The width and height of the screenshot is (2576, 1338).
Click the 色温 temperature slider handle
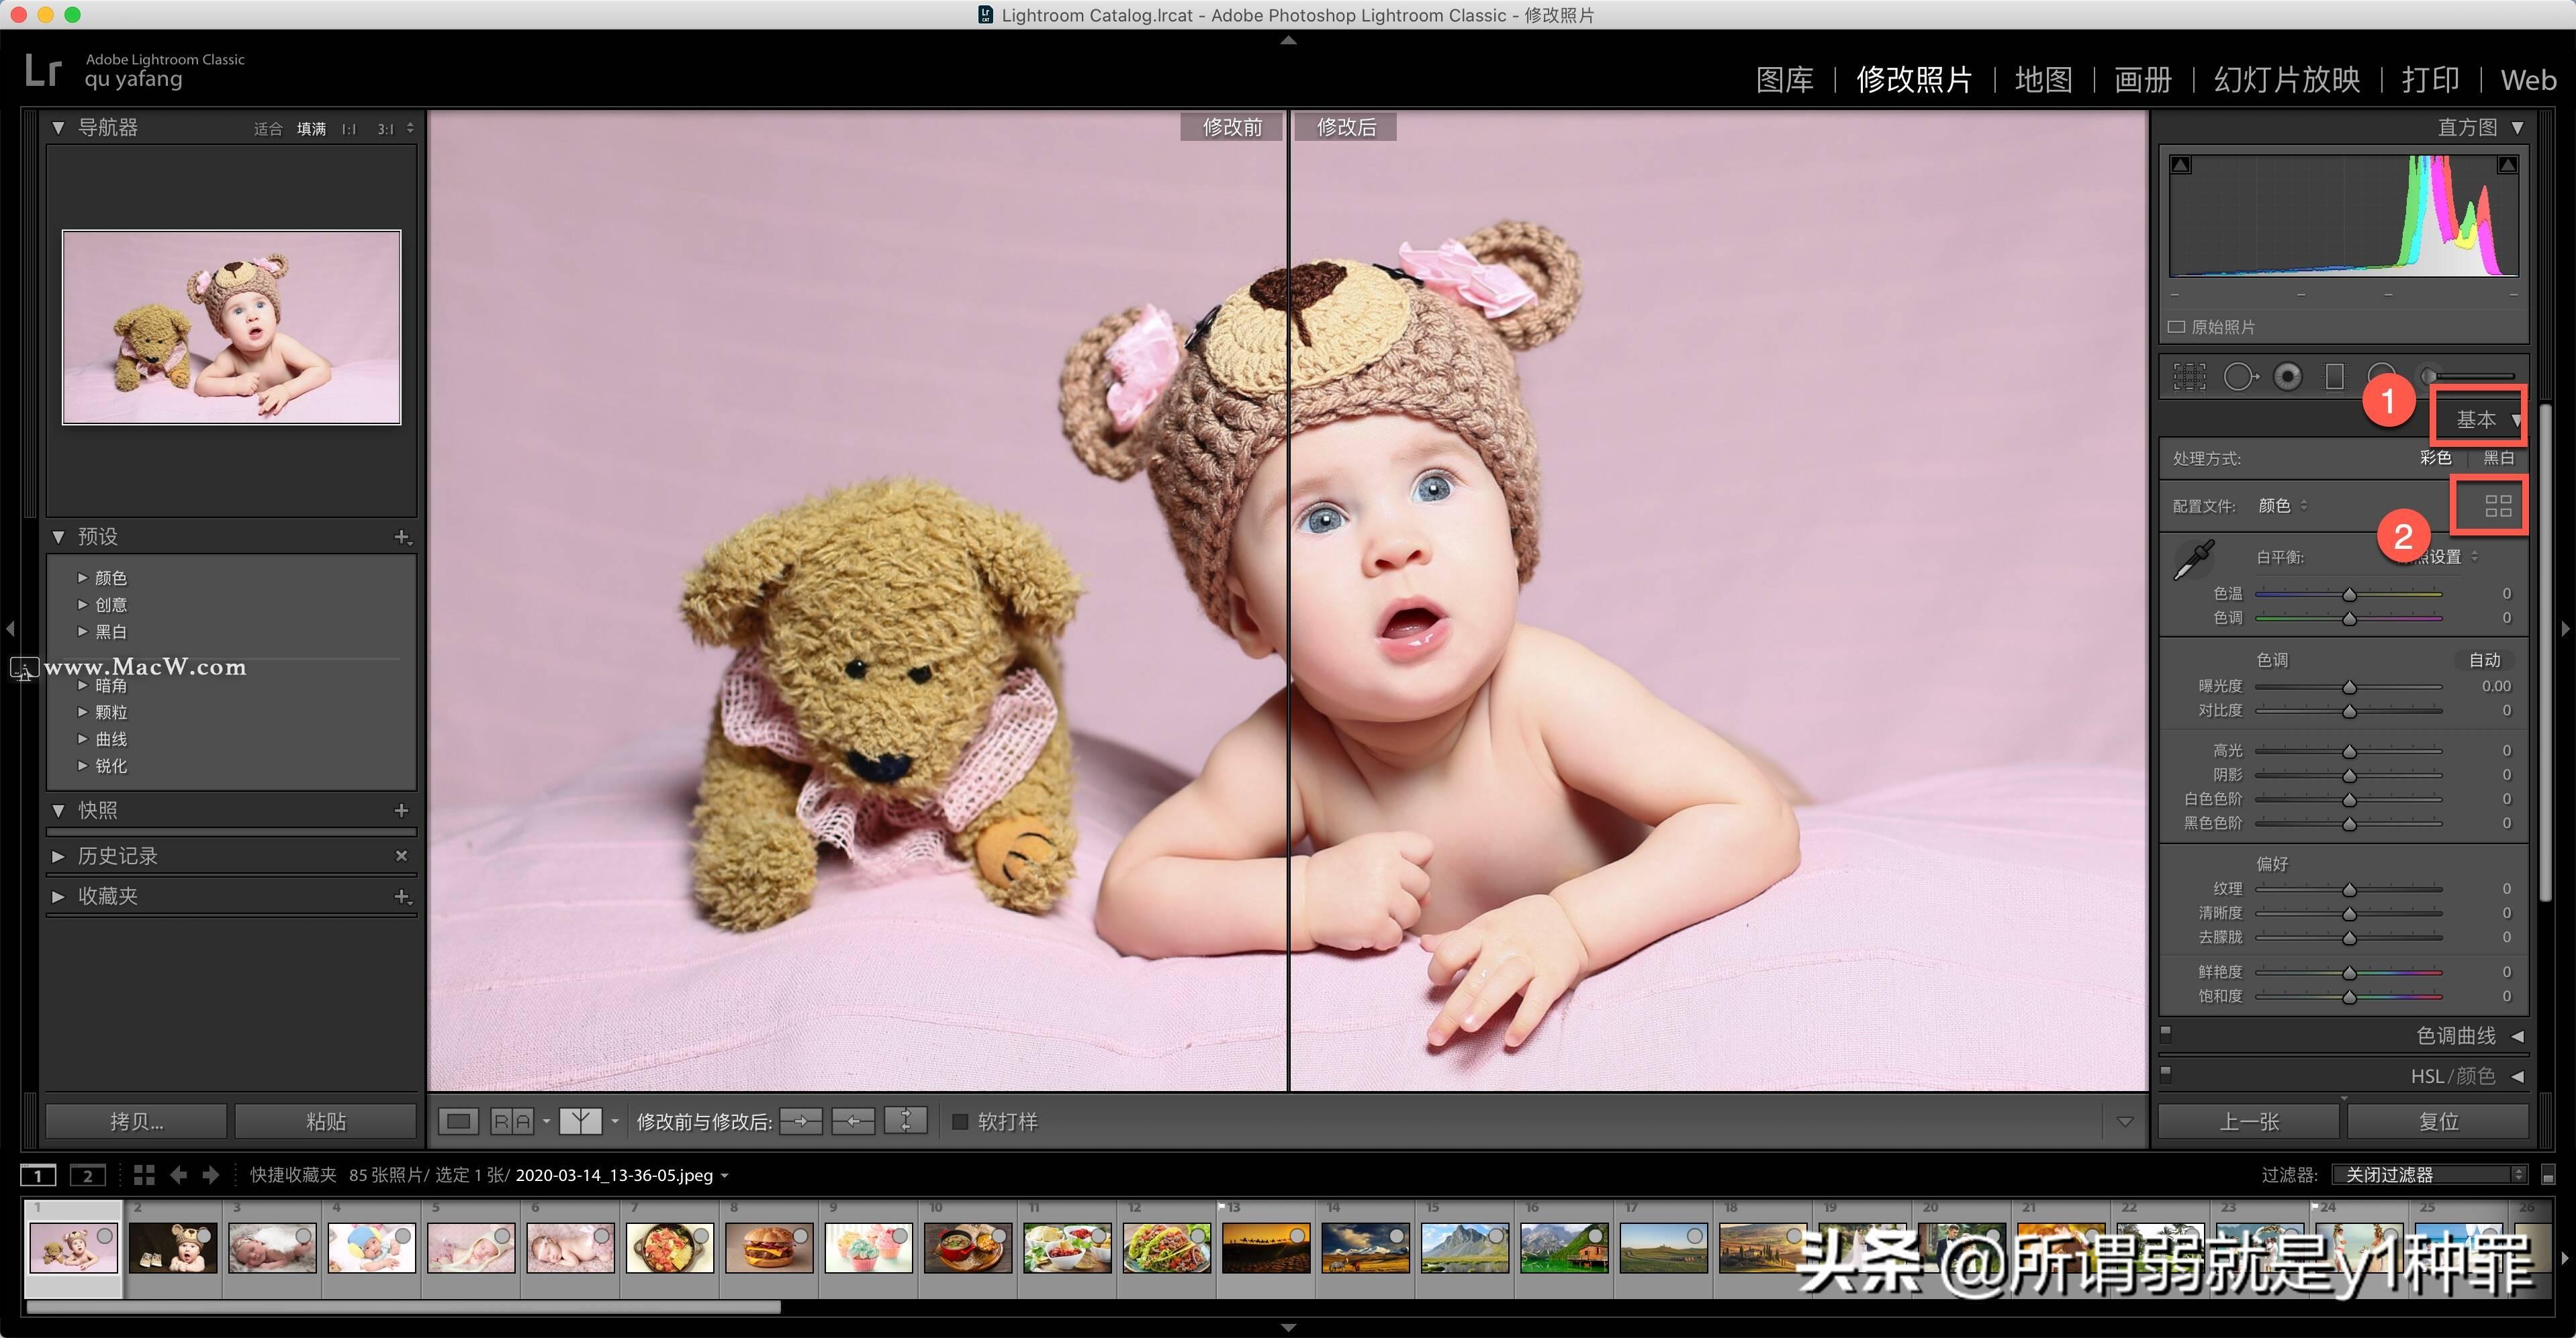coord(2349,594)
